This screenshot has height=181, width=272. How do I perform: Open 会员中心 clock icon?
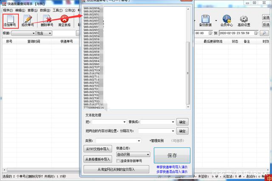[227, 20]
